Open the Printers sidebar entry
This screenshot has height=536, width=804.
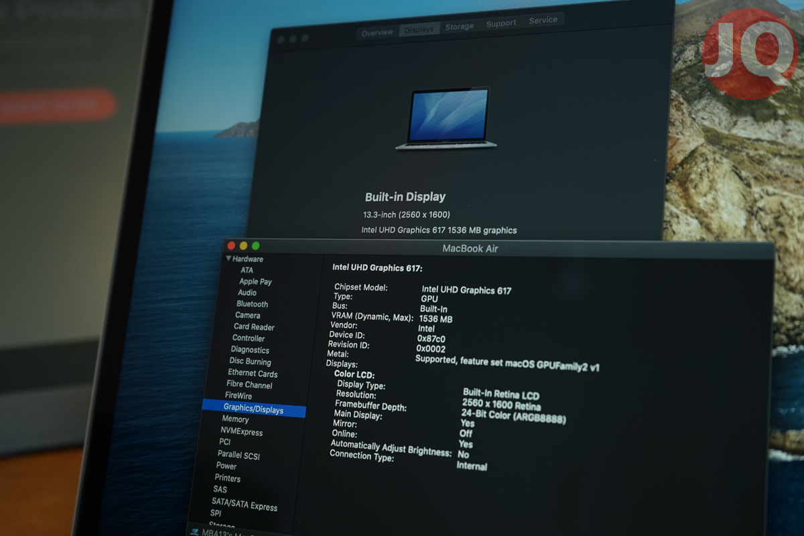coord(228,478)
